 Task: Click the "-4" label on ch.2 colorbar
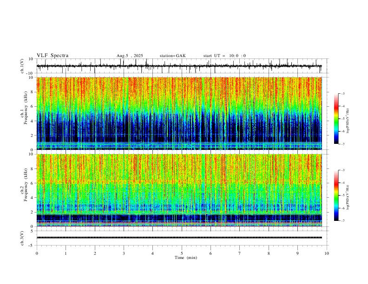342,183
